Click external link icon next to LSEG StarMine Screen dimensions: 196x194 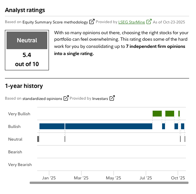(149, 22)
